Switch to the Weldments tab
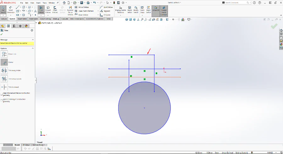 click(x=33, y=19)
